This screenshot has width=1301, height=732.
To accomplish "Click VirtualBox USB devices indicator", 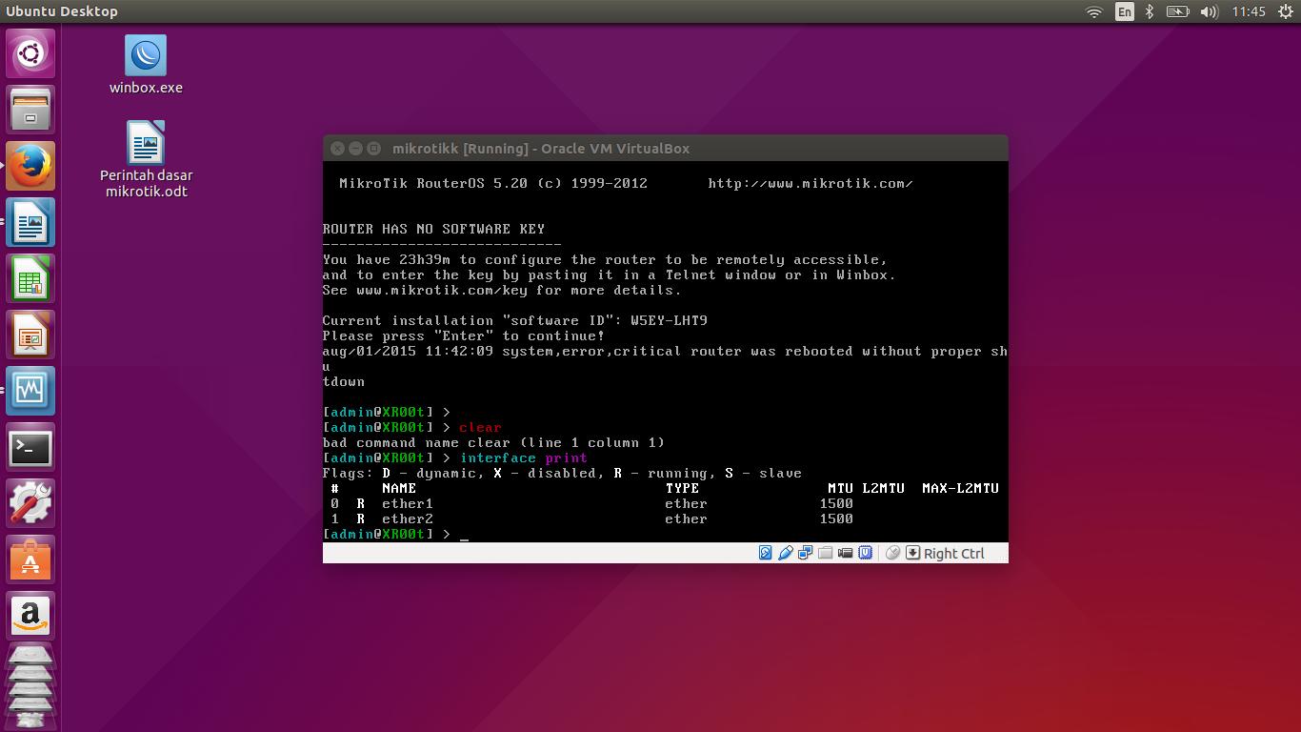I will (785, 553).
